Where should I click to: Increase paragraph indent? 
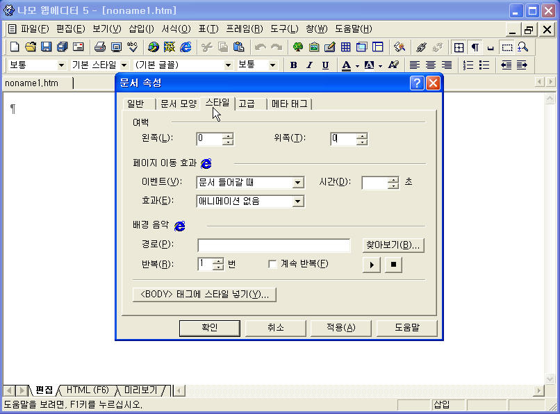[522, 65]
